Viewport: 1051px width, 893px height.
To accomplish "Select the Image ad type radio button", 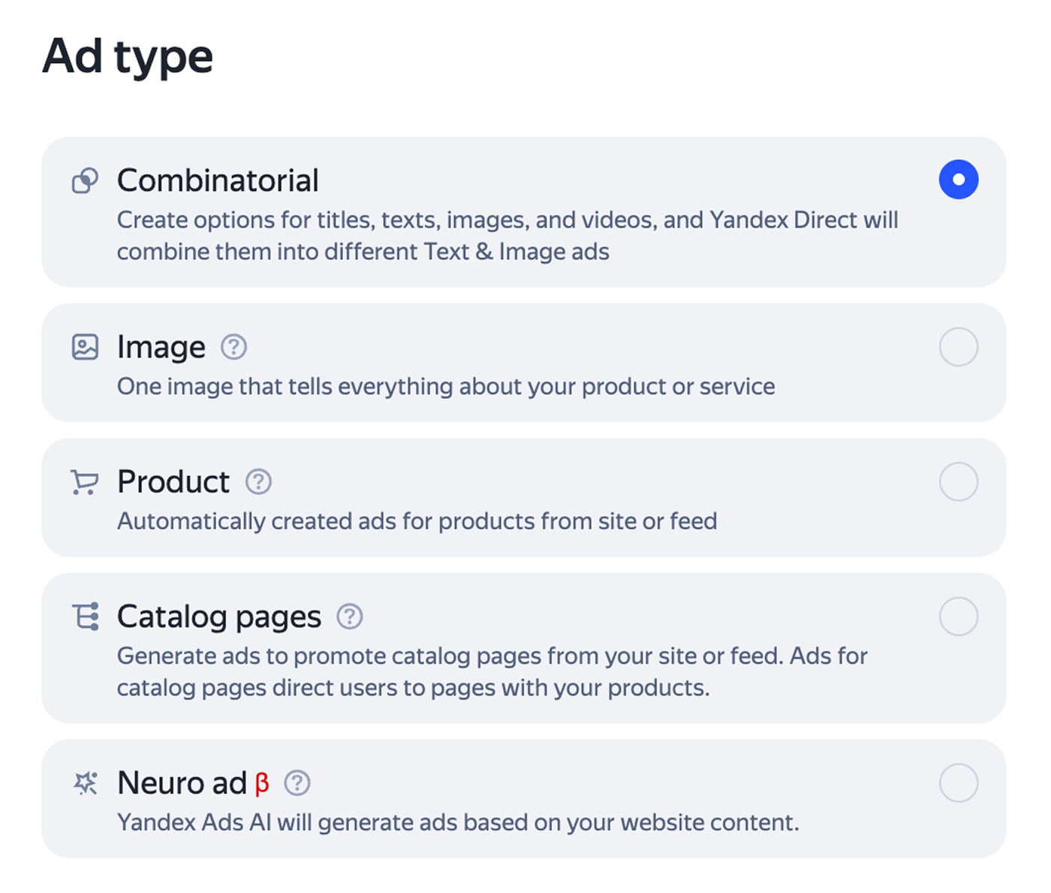I will (x=959, y=347).
